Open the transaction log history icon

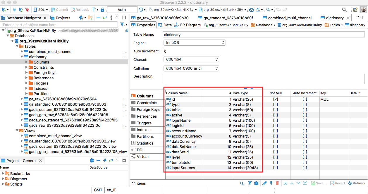click(141, 10)
